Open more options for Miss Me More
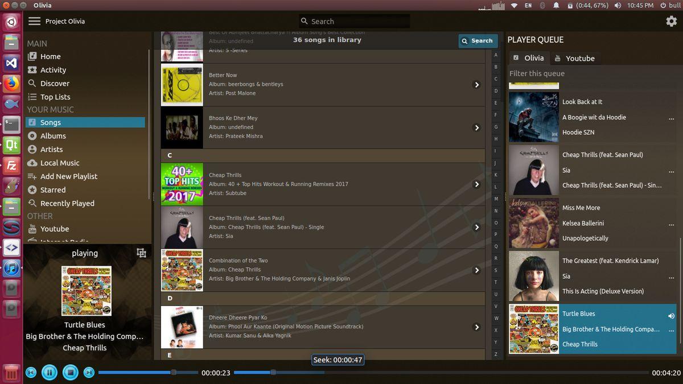Screen dimensions: 683x384 tap(672, 224)
